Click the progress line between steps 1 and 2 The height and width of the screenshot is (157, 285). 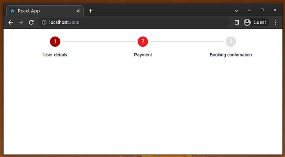[99, 42]
